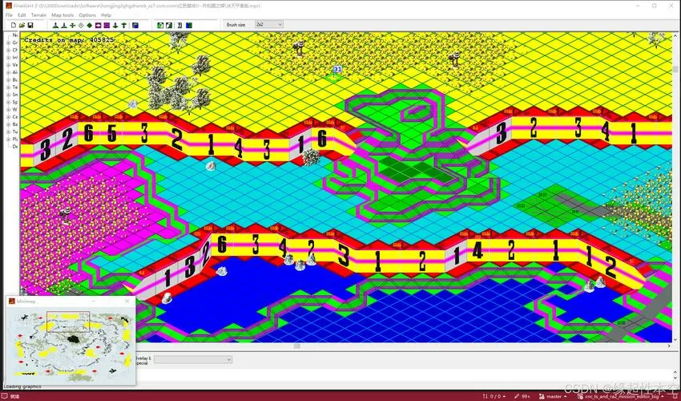This screenshot has height=401, width=681.
Task: Select the 'De' tree row
Action: pos(15,147)
